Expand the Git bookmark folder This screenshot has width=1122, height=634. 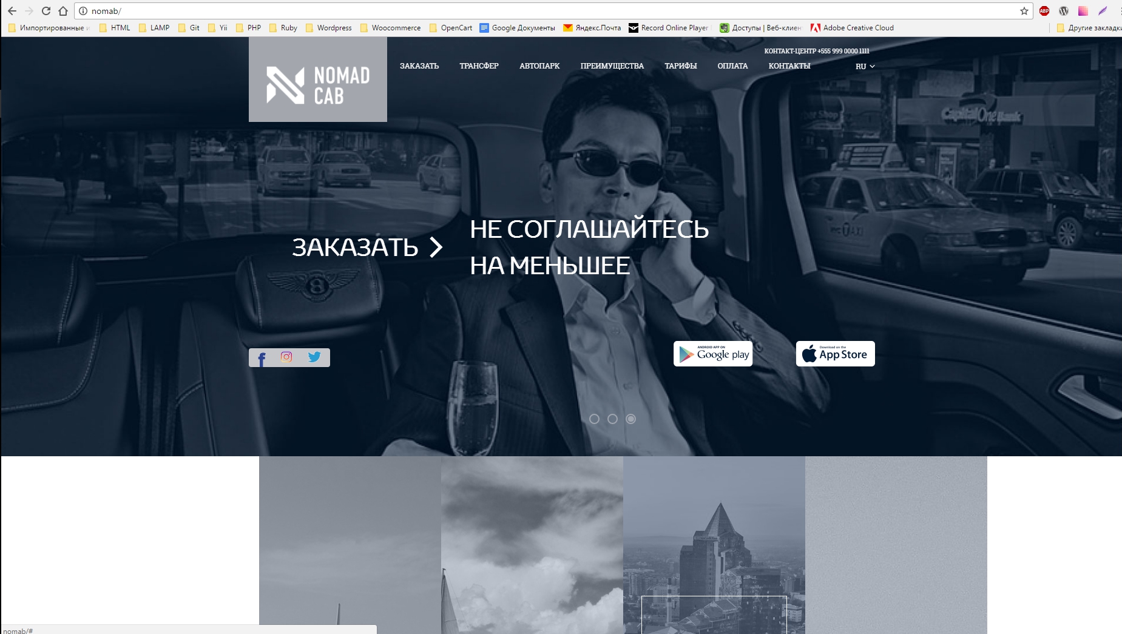[x=189, y=28]
